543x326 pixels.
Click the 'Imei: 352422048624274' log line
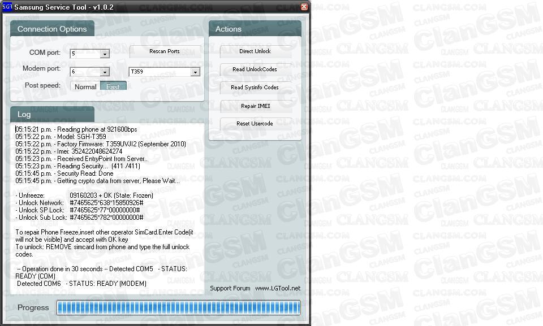pyautogui.click(x=68, y=151)
